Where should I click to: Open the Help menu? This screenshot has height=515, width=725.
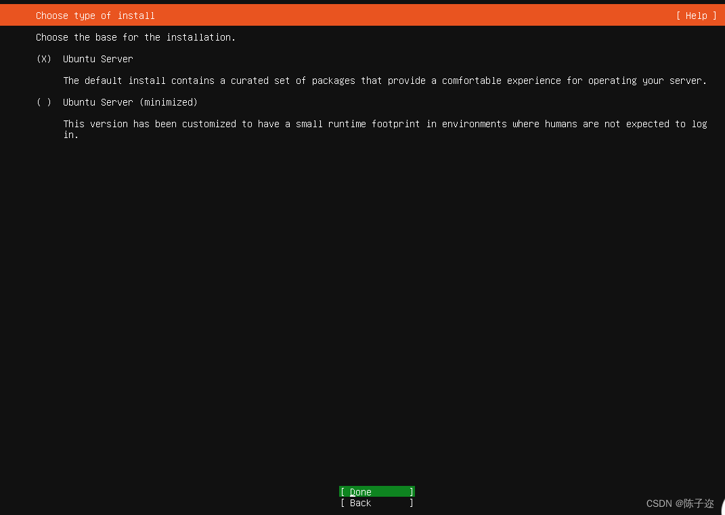tap(696, 16)
